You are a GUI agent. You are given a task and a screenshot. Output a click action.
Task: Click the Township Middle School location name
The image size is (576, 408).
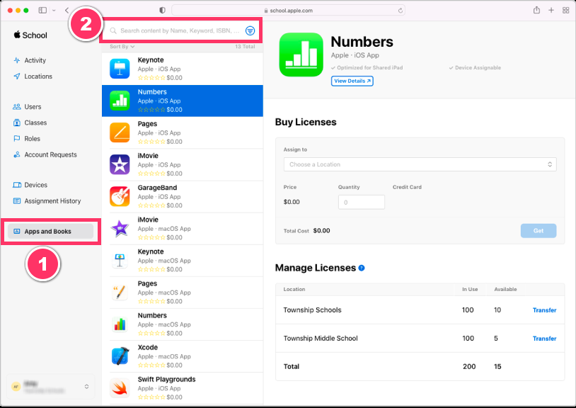(x=321, y=339)
